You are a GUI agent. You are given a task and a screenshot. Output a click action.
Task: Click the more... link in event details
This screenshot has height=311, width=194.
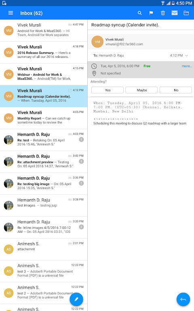click(187, 66)
